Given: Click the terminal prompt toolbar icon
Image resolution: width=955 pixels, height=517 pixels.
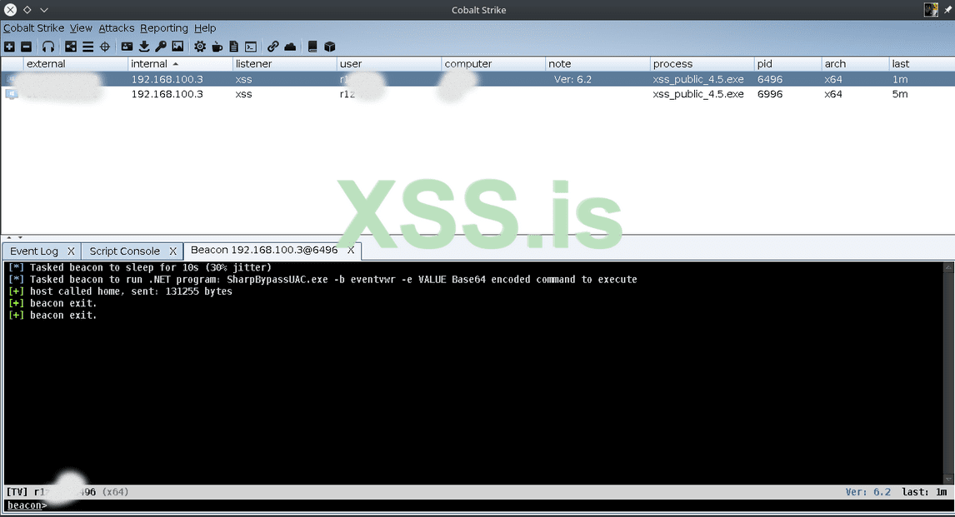Looking at the screenshot, I should (251, 47).
